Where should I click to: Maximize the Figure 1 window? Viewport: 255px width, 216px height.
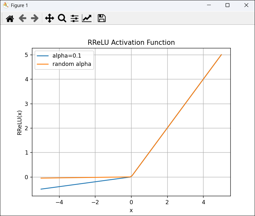227,5
